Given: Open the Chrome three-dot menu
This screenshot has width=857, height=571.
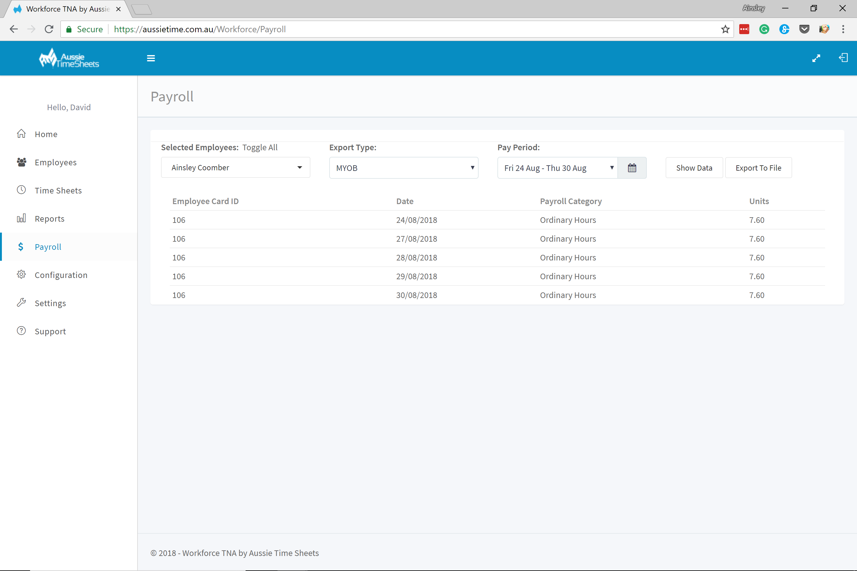Looking at the screenshot, I should click(843, 29).
